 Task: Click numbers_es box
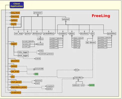pyautogui.click(x=54, y=41)
